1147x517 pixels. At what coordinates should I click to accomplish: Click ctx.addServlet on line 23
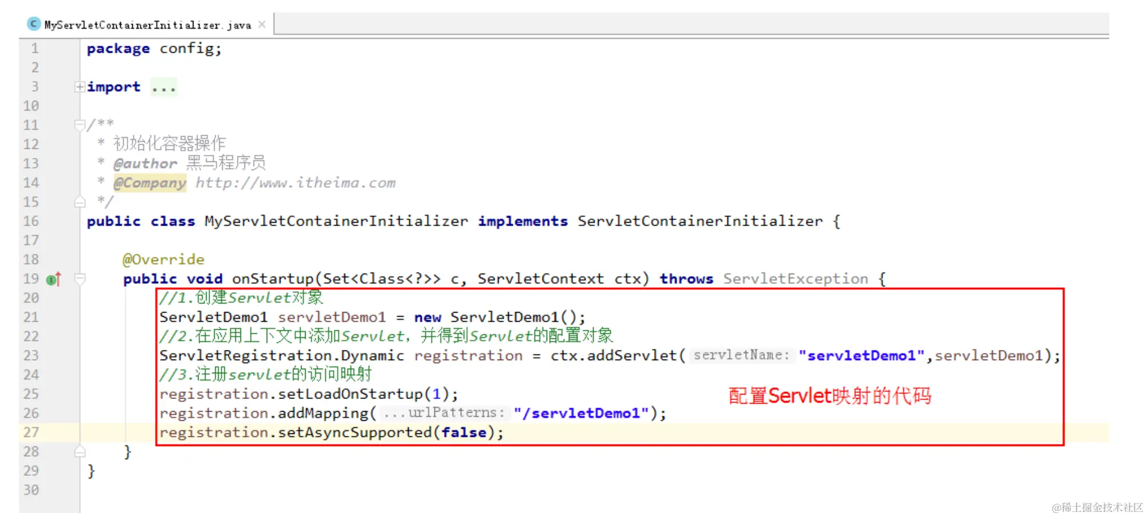point(614,356)
